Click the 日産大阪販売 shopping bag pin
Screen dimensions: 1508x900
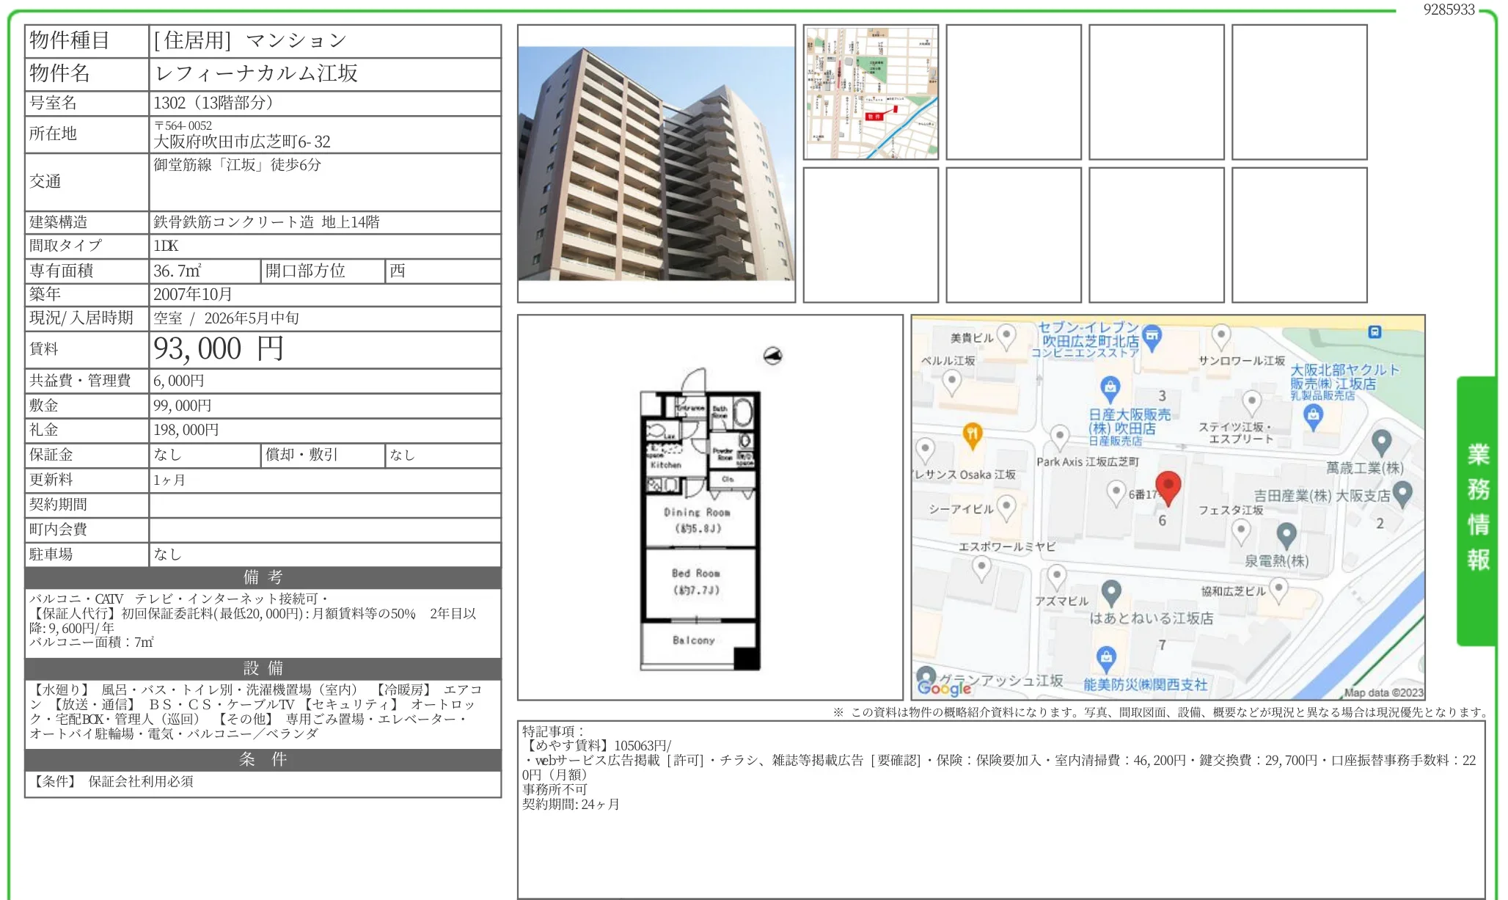(1110, 387)
